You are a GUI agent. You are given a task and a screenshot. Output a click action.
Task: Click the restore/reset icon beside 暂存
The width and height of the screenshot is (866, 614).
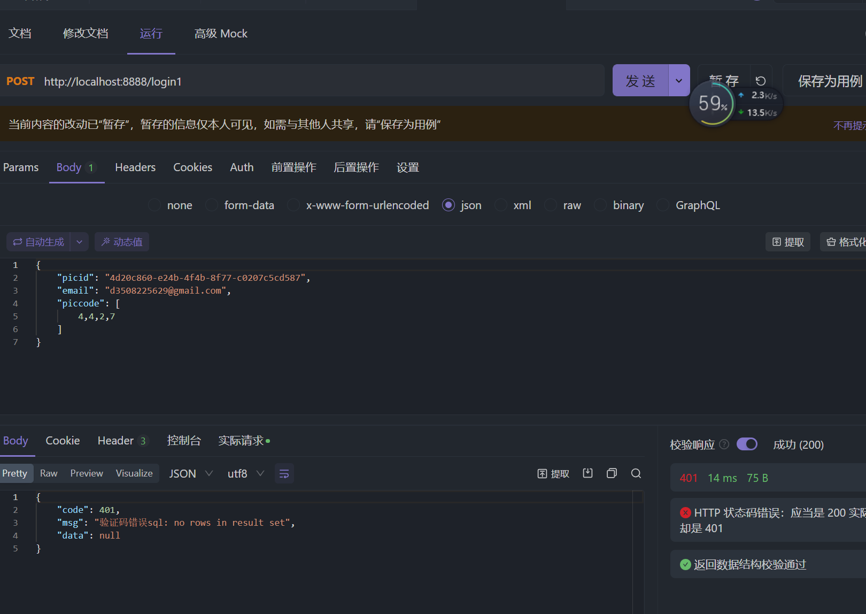click(761, 81)
